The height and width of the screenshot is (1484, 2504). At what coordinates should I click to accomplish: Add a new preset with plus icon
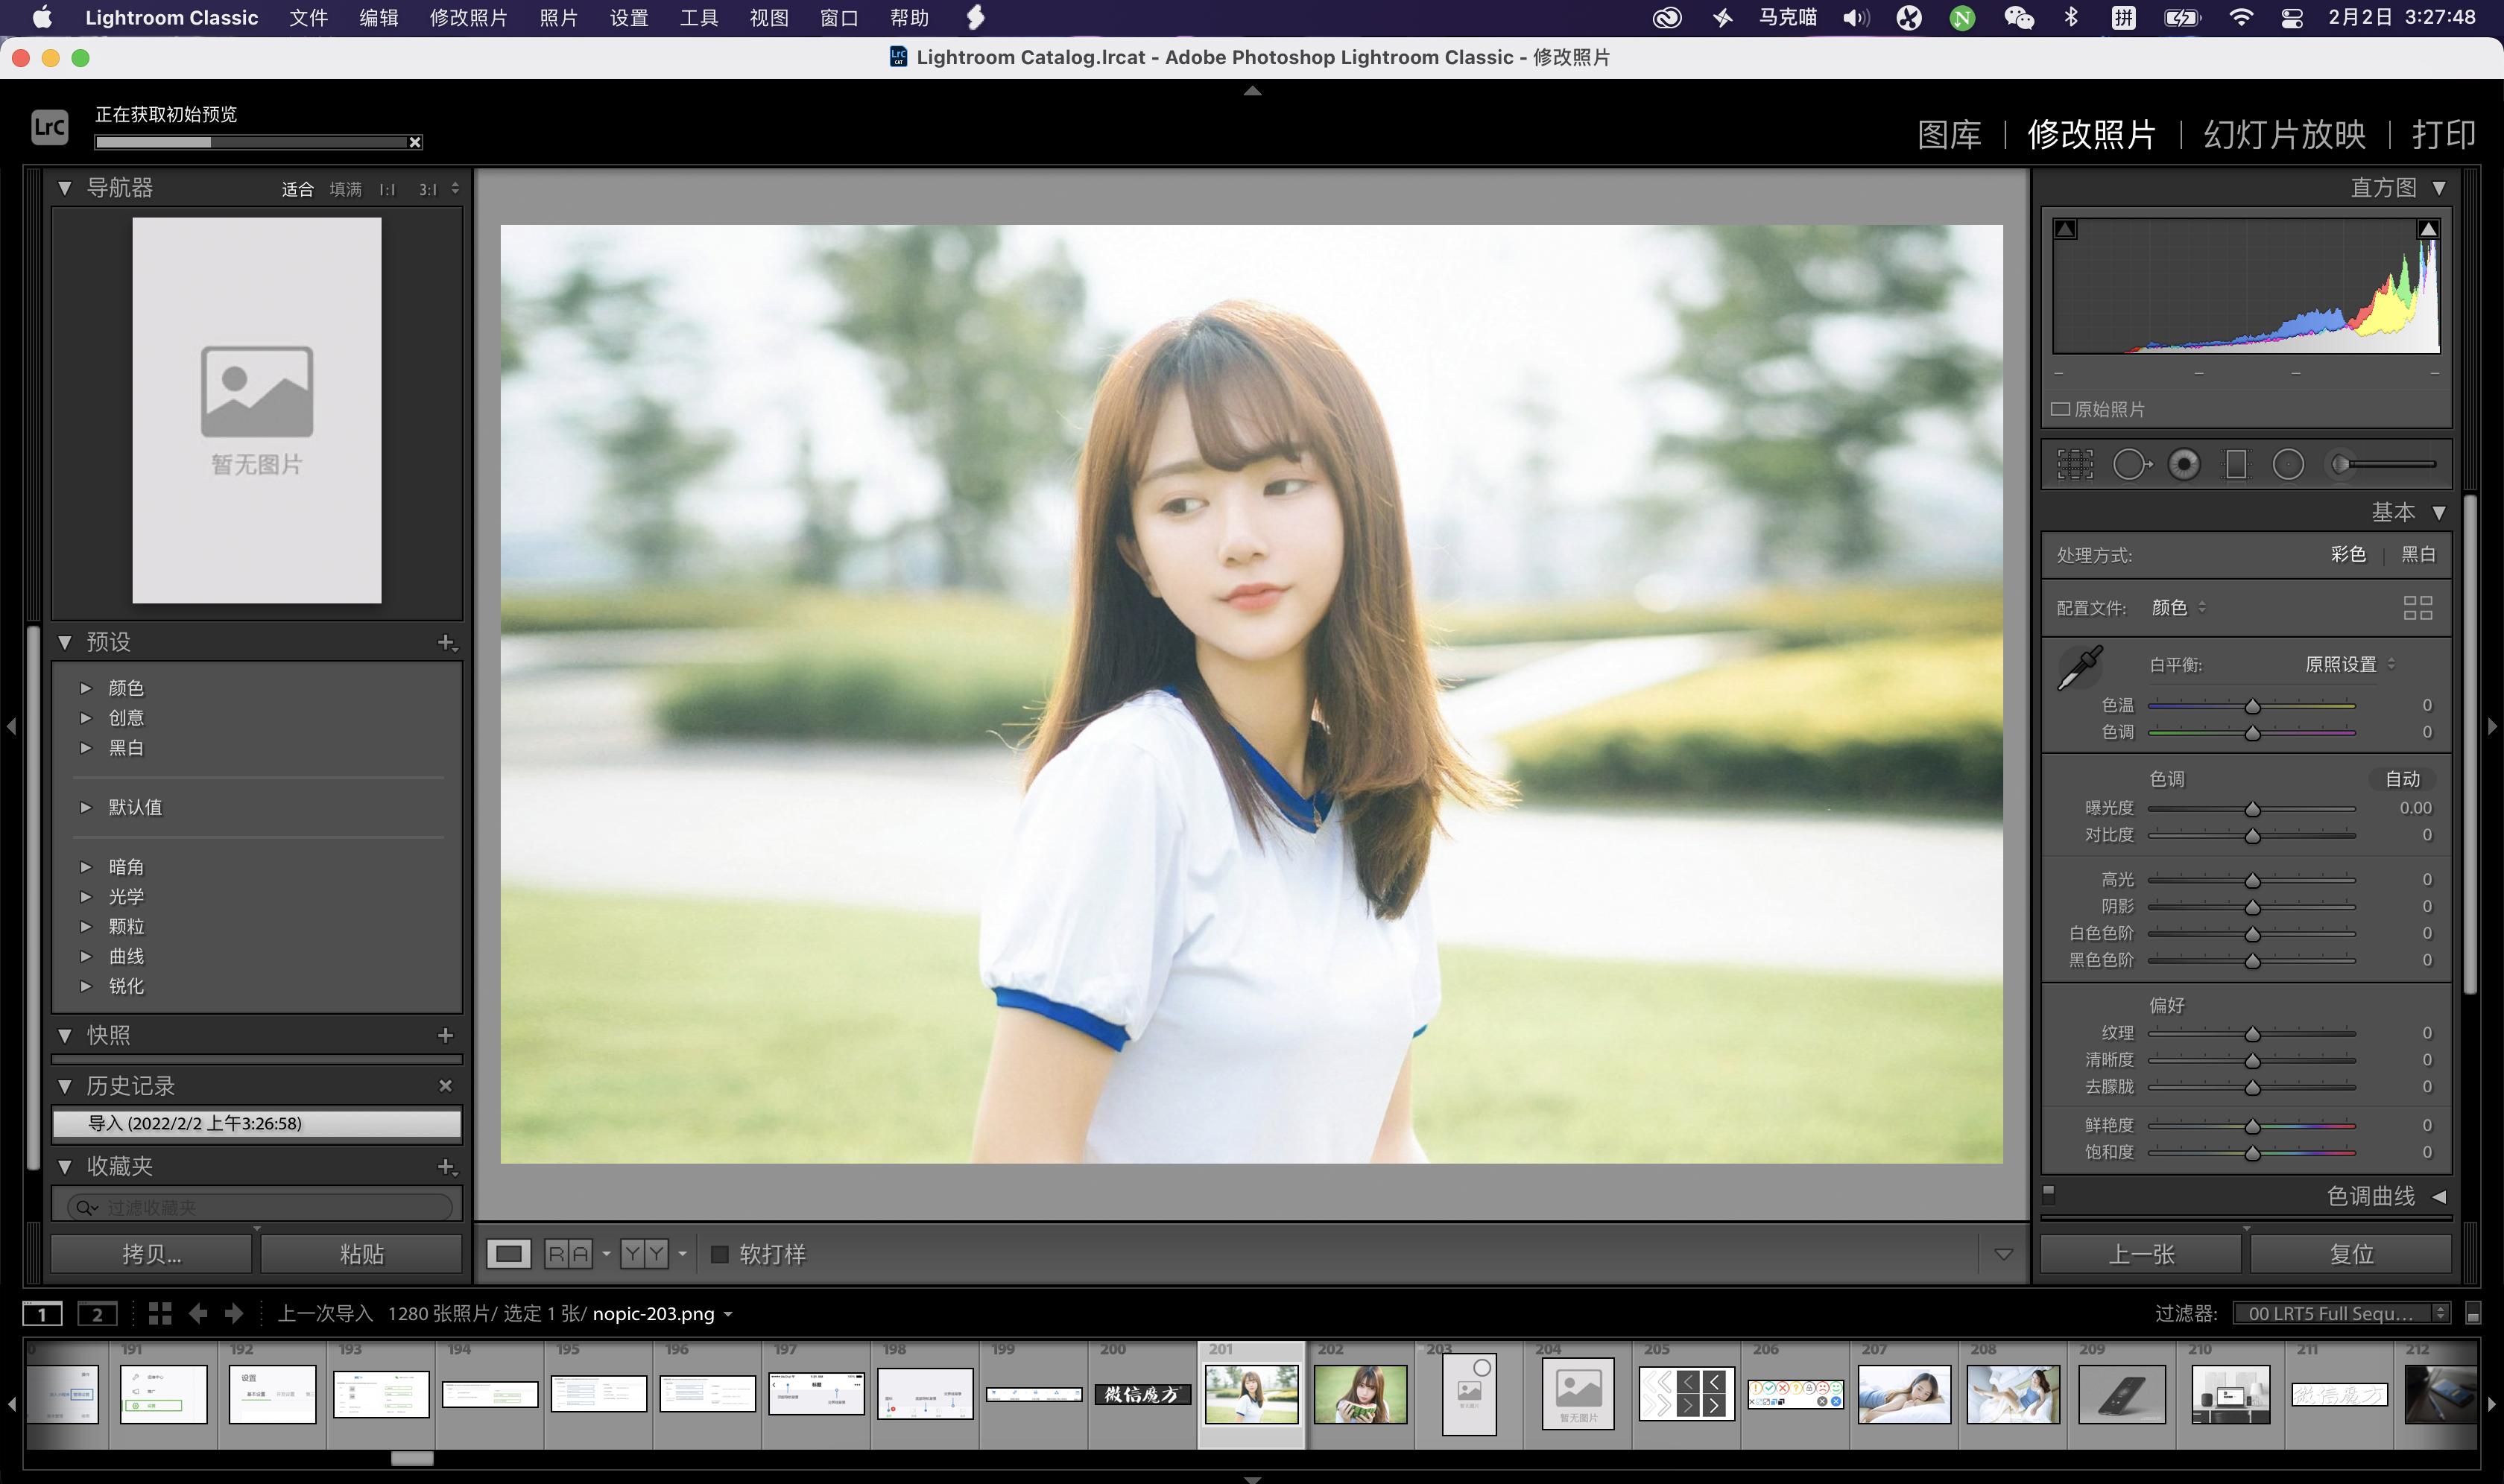[x=446, y=642]
